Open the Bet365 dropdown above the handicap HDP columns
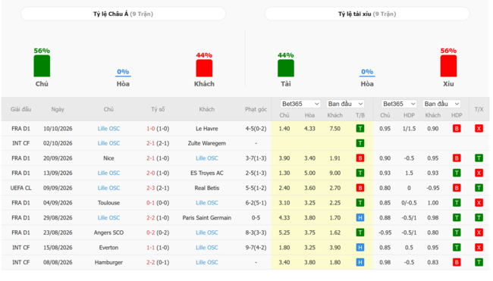Image resolution: width=493 pixels, height=281 pixels. click(399, 104)
